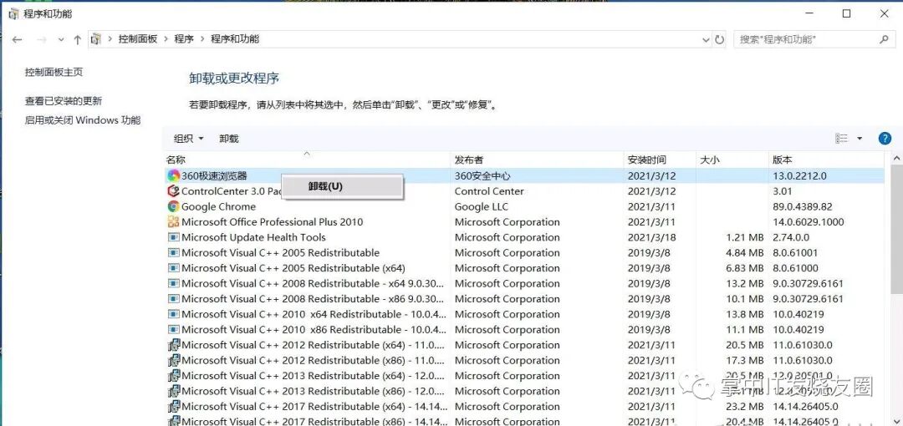Click the Microsoft Office Professional Plus icon
Viewport: 903px width, 426px height.
pyautogui.click(x=173, y=221)
